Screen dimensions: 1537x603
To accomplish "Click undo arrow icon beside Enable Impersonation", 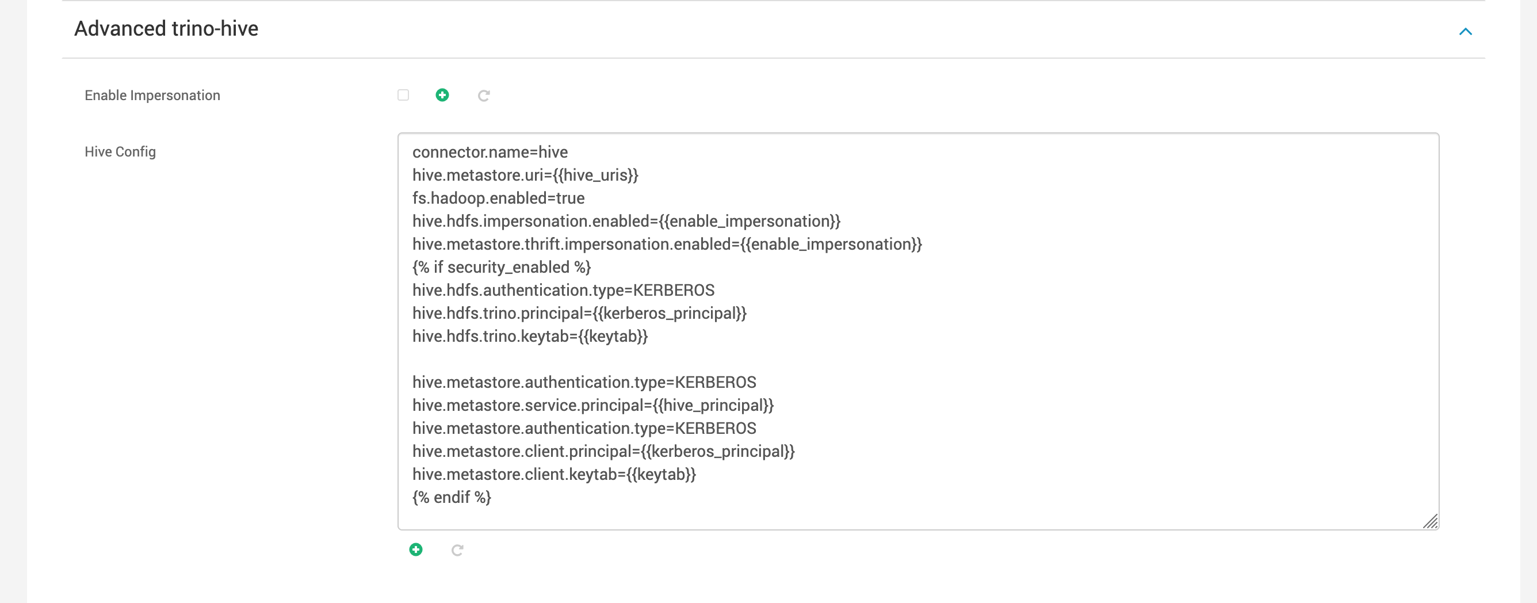I will click(x=484, y=96).
